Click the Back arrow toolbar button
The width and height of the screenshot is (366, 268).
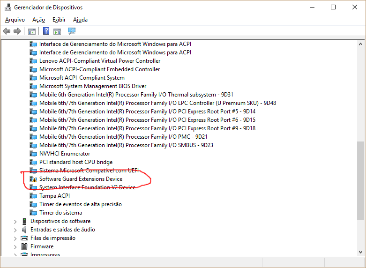click(x=7, y=31)
